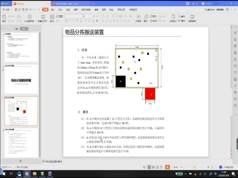
Task: Click the save icon in quick toolbar
Action: pyautogui.click(x=16, y=9)
